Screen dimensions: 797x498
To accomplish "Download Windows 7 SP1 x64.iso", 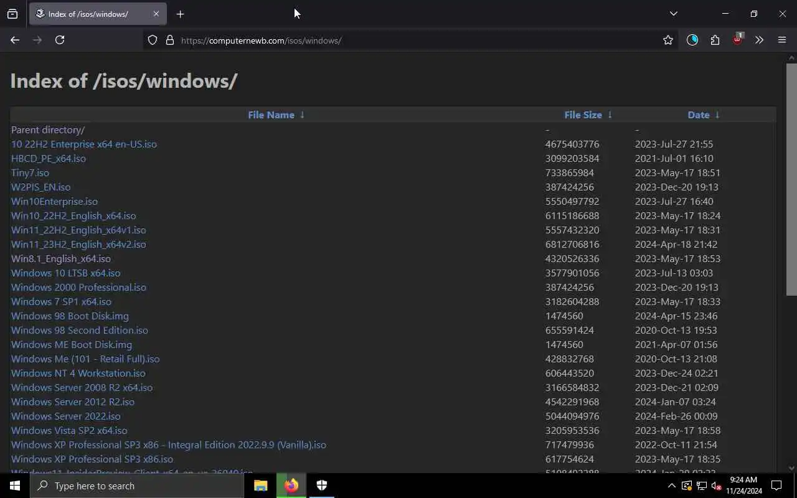I will click(61, 301).
